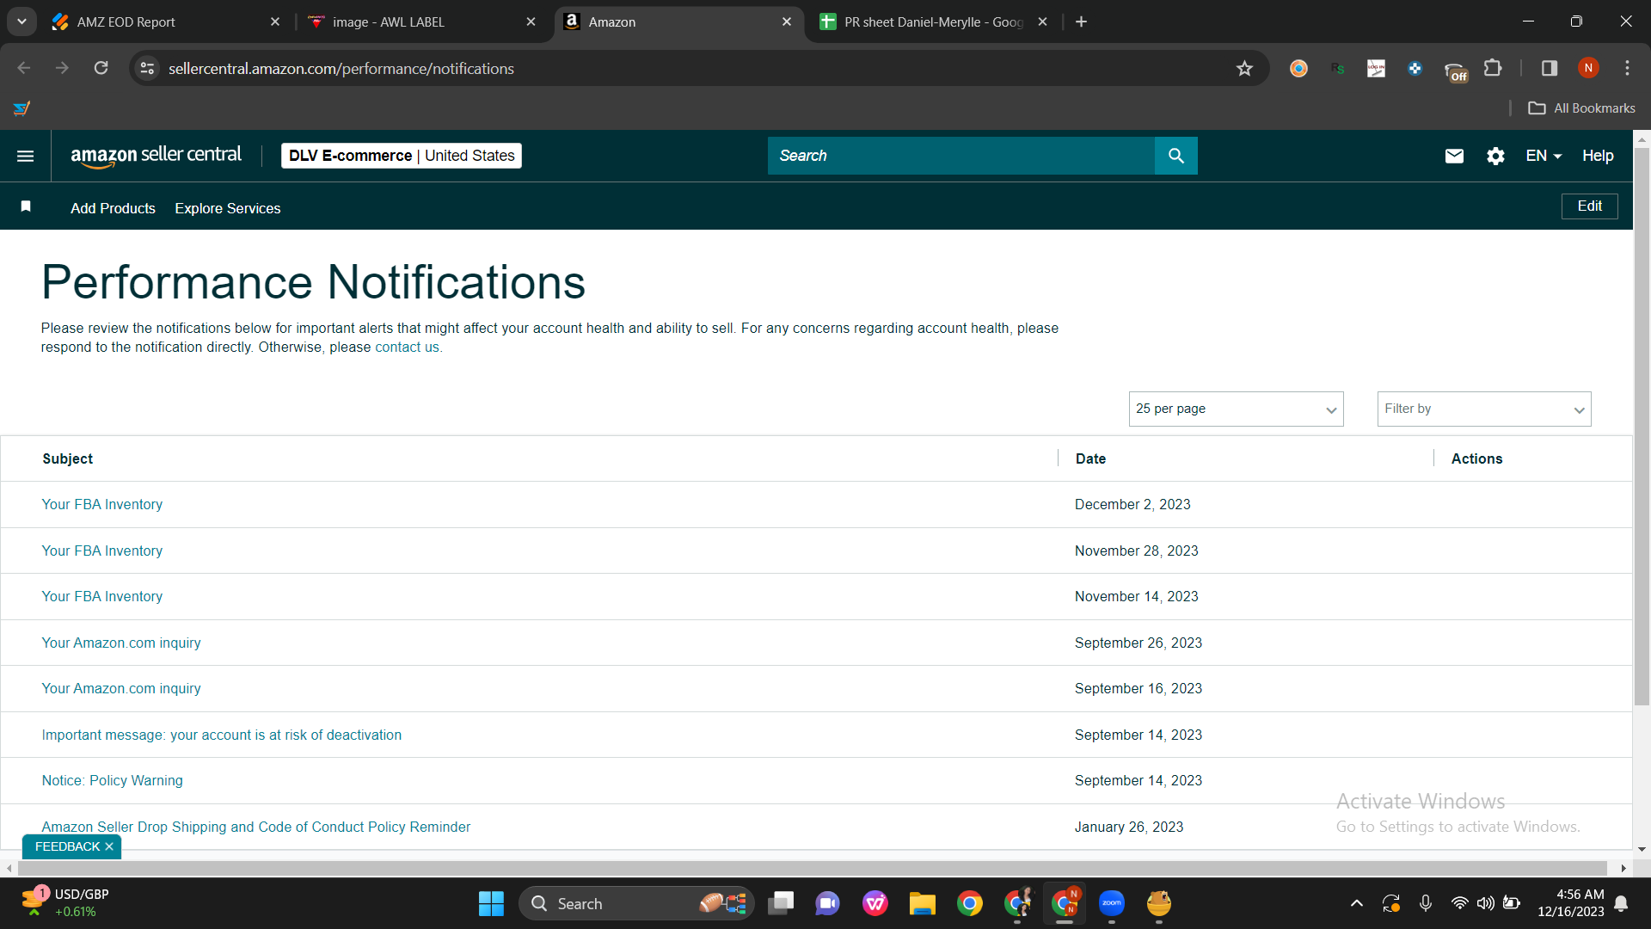Open the Chrome profile N avatar

pyautogui.click(x=1588, y=68)
